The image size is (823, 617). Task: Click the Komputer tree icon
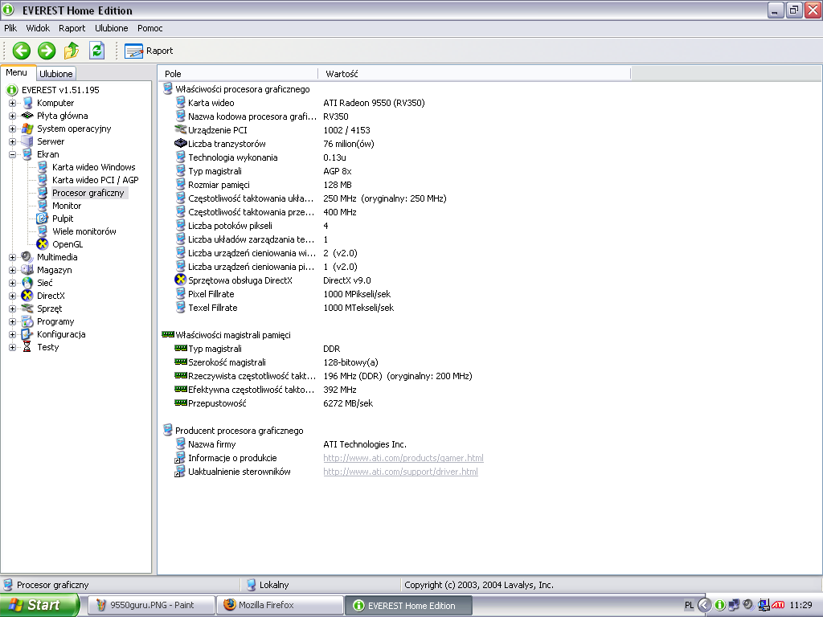point(27,103)
